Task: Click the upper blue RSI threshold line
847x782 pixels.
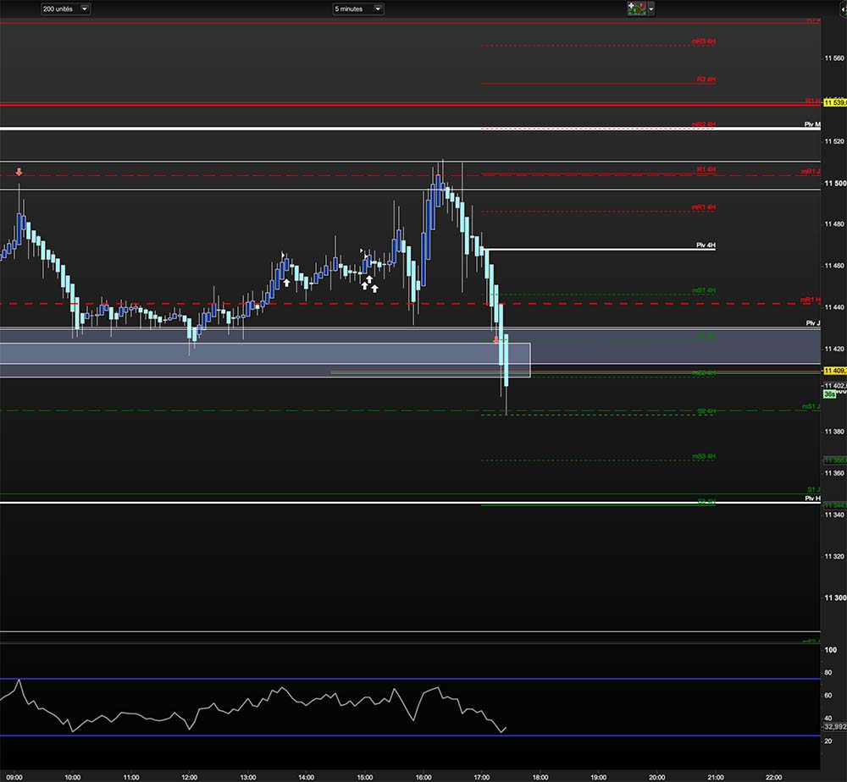Action: 410,679
